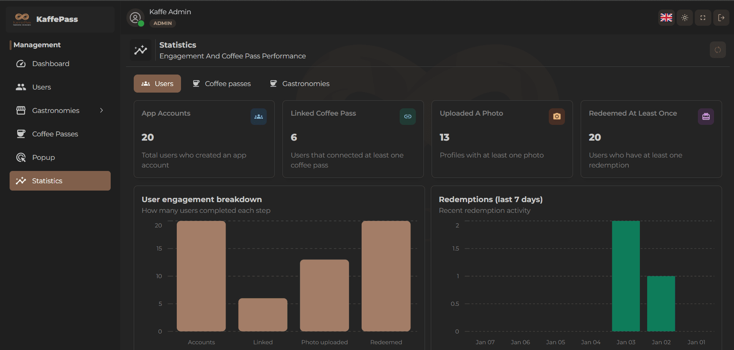Viewport: 734px width, 350px height.
Task: Click the Redeemed At Least Once icon
Action: coord(706,117)
